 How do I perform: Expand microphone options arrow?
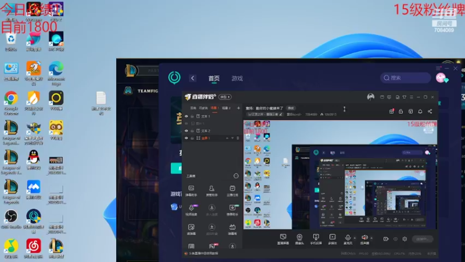(355, 238)
